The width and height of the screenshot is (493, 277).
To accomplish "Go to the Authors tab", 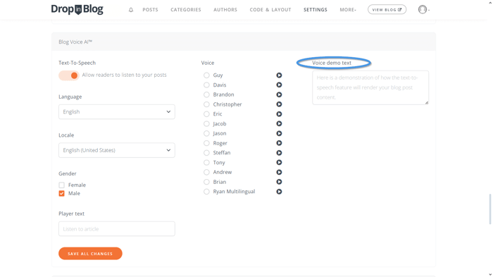I will 225,10.
